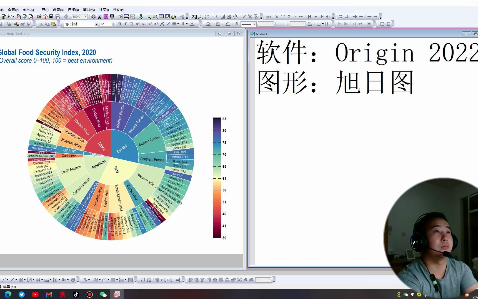This screenshot has width=478, height=299.
Task: Click the Print icon
Action: coord(94,17)
